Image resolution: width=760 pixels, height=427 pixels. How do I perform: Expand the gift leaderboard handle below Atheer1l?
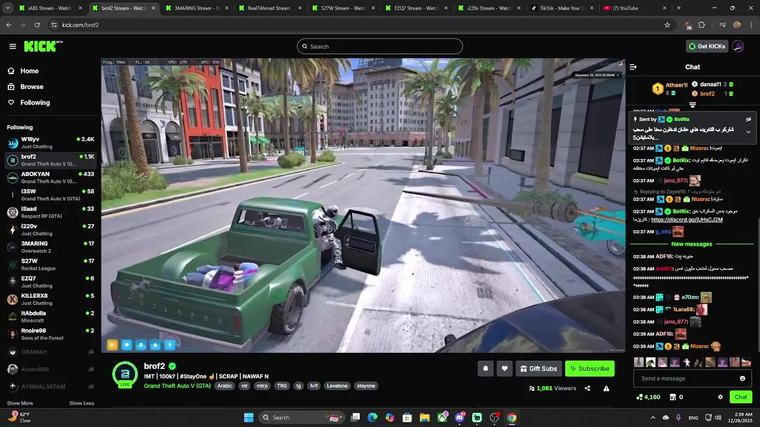coord(692,105)
